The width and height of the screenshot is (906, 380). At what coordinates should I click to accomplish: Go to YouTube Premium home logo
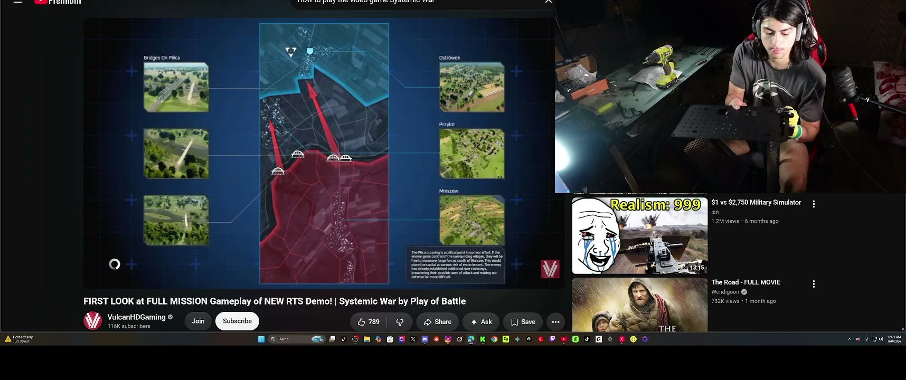(58, 2)
